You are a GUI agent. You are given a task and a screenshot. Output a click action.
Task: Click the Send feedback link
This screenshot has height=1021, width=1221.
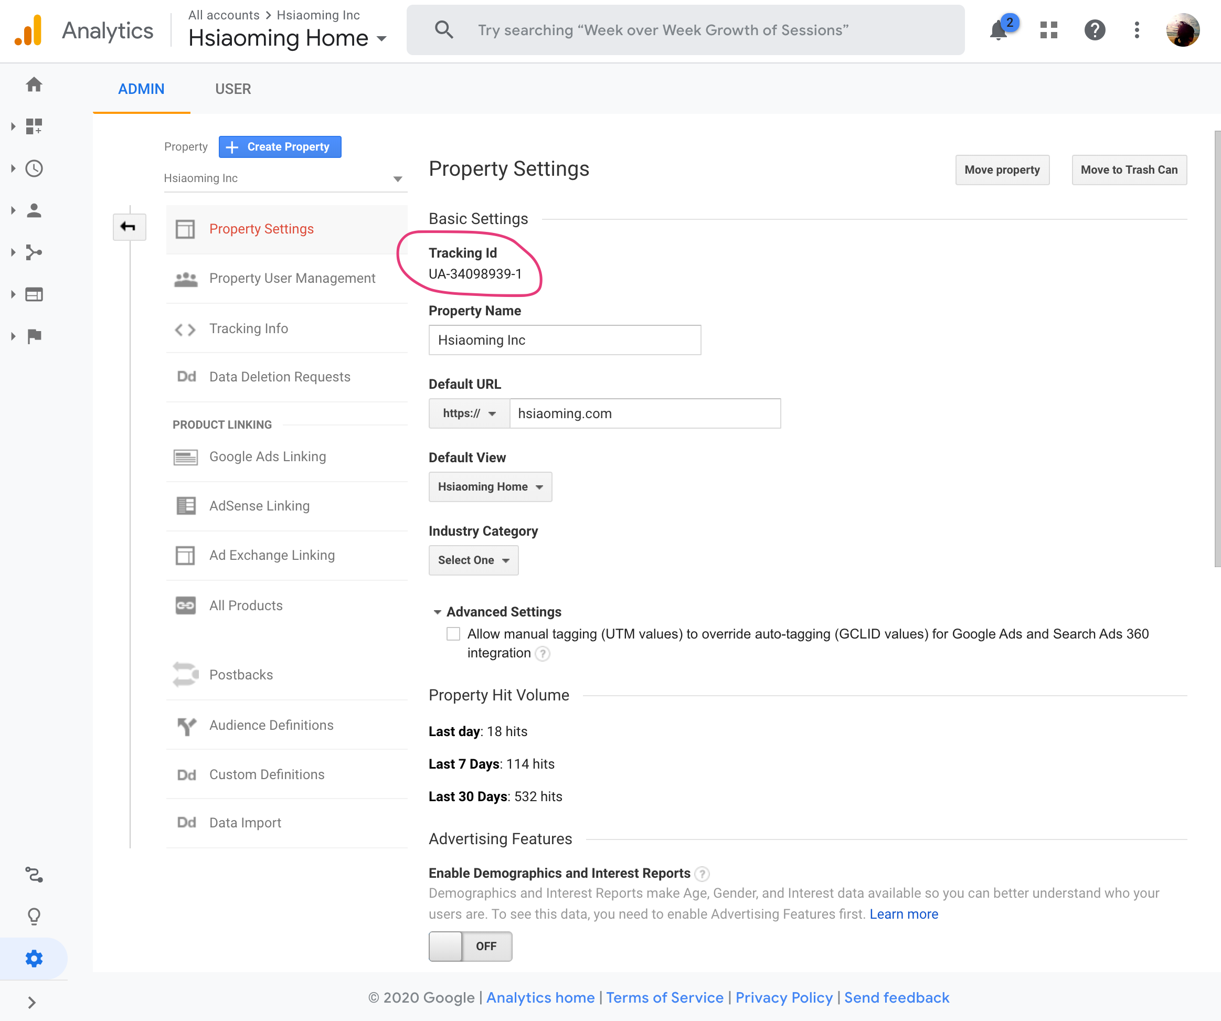tap(897, 998)
